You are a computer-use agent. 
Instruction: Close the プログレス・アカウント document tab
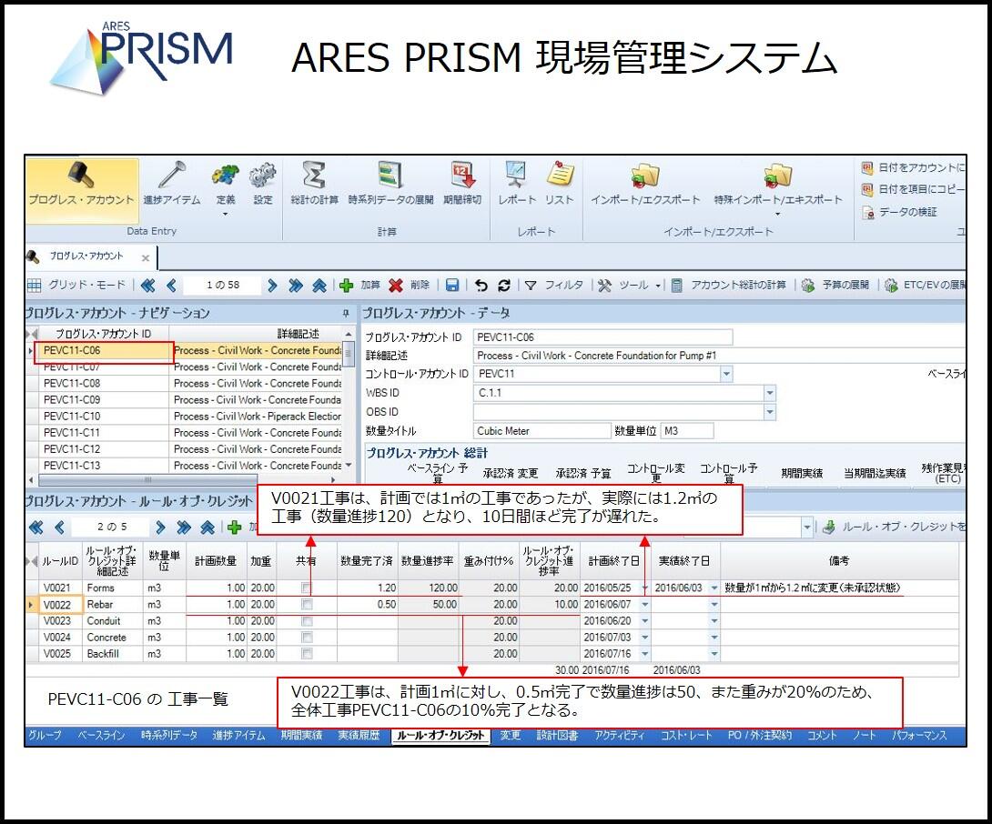pyautogui.click(x=146, y=257)
